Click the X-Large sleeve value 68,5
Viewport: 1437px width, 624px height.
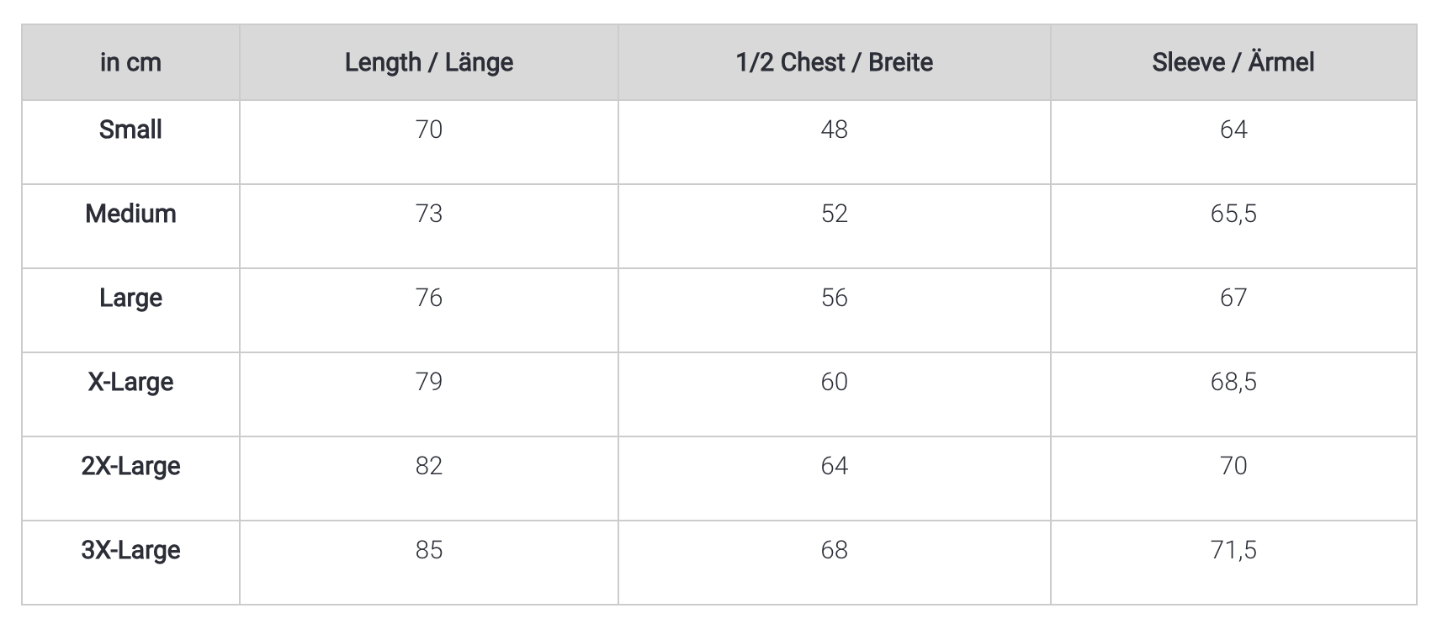point(1233,383)
